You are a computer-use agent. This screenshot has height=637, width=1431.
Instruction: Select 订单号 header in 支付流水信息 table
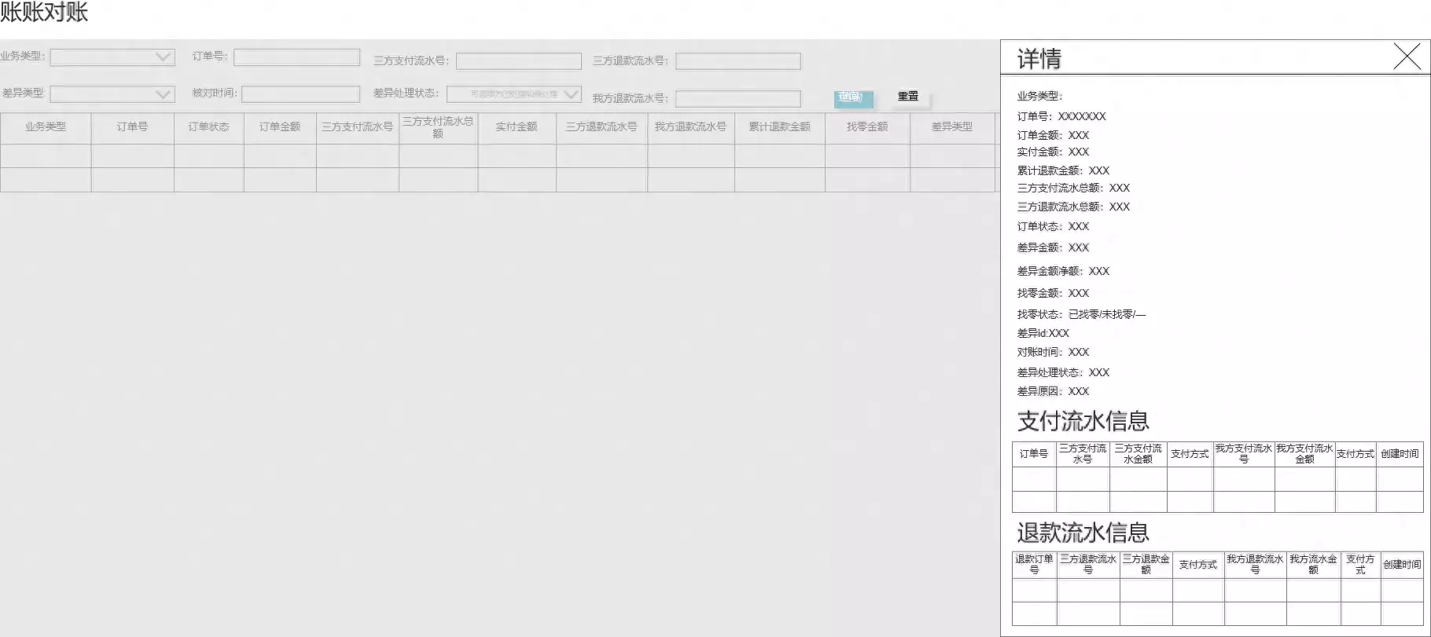[1034, 454]
